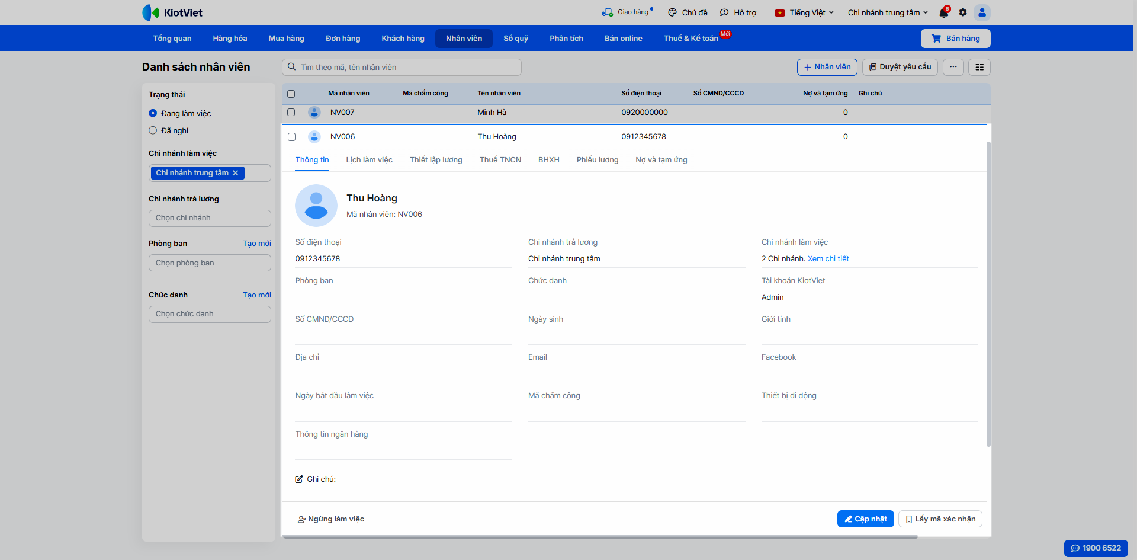1137x560 pixels.
Task: Open the Đơn hàng menu
Action: [343, 39]
